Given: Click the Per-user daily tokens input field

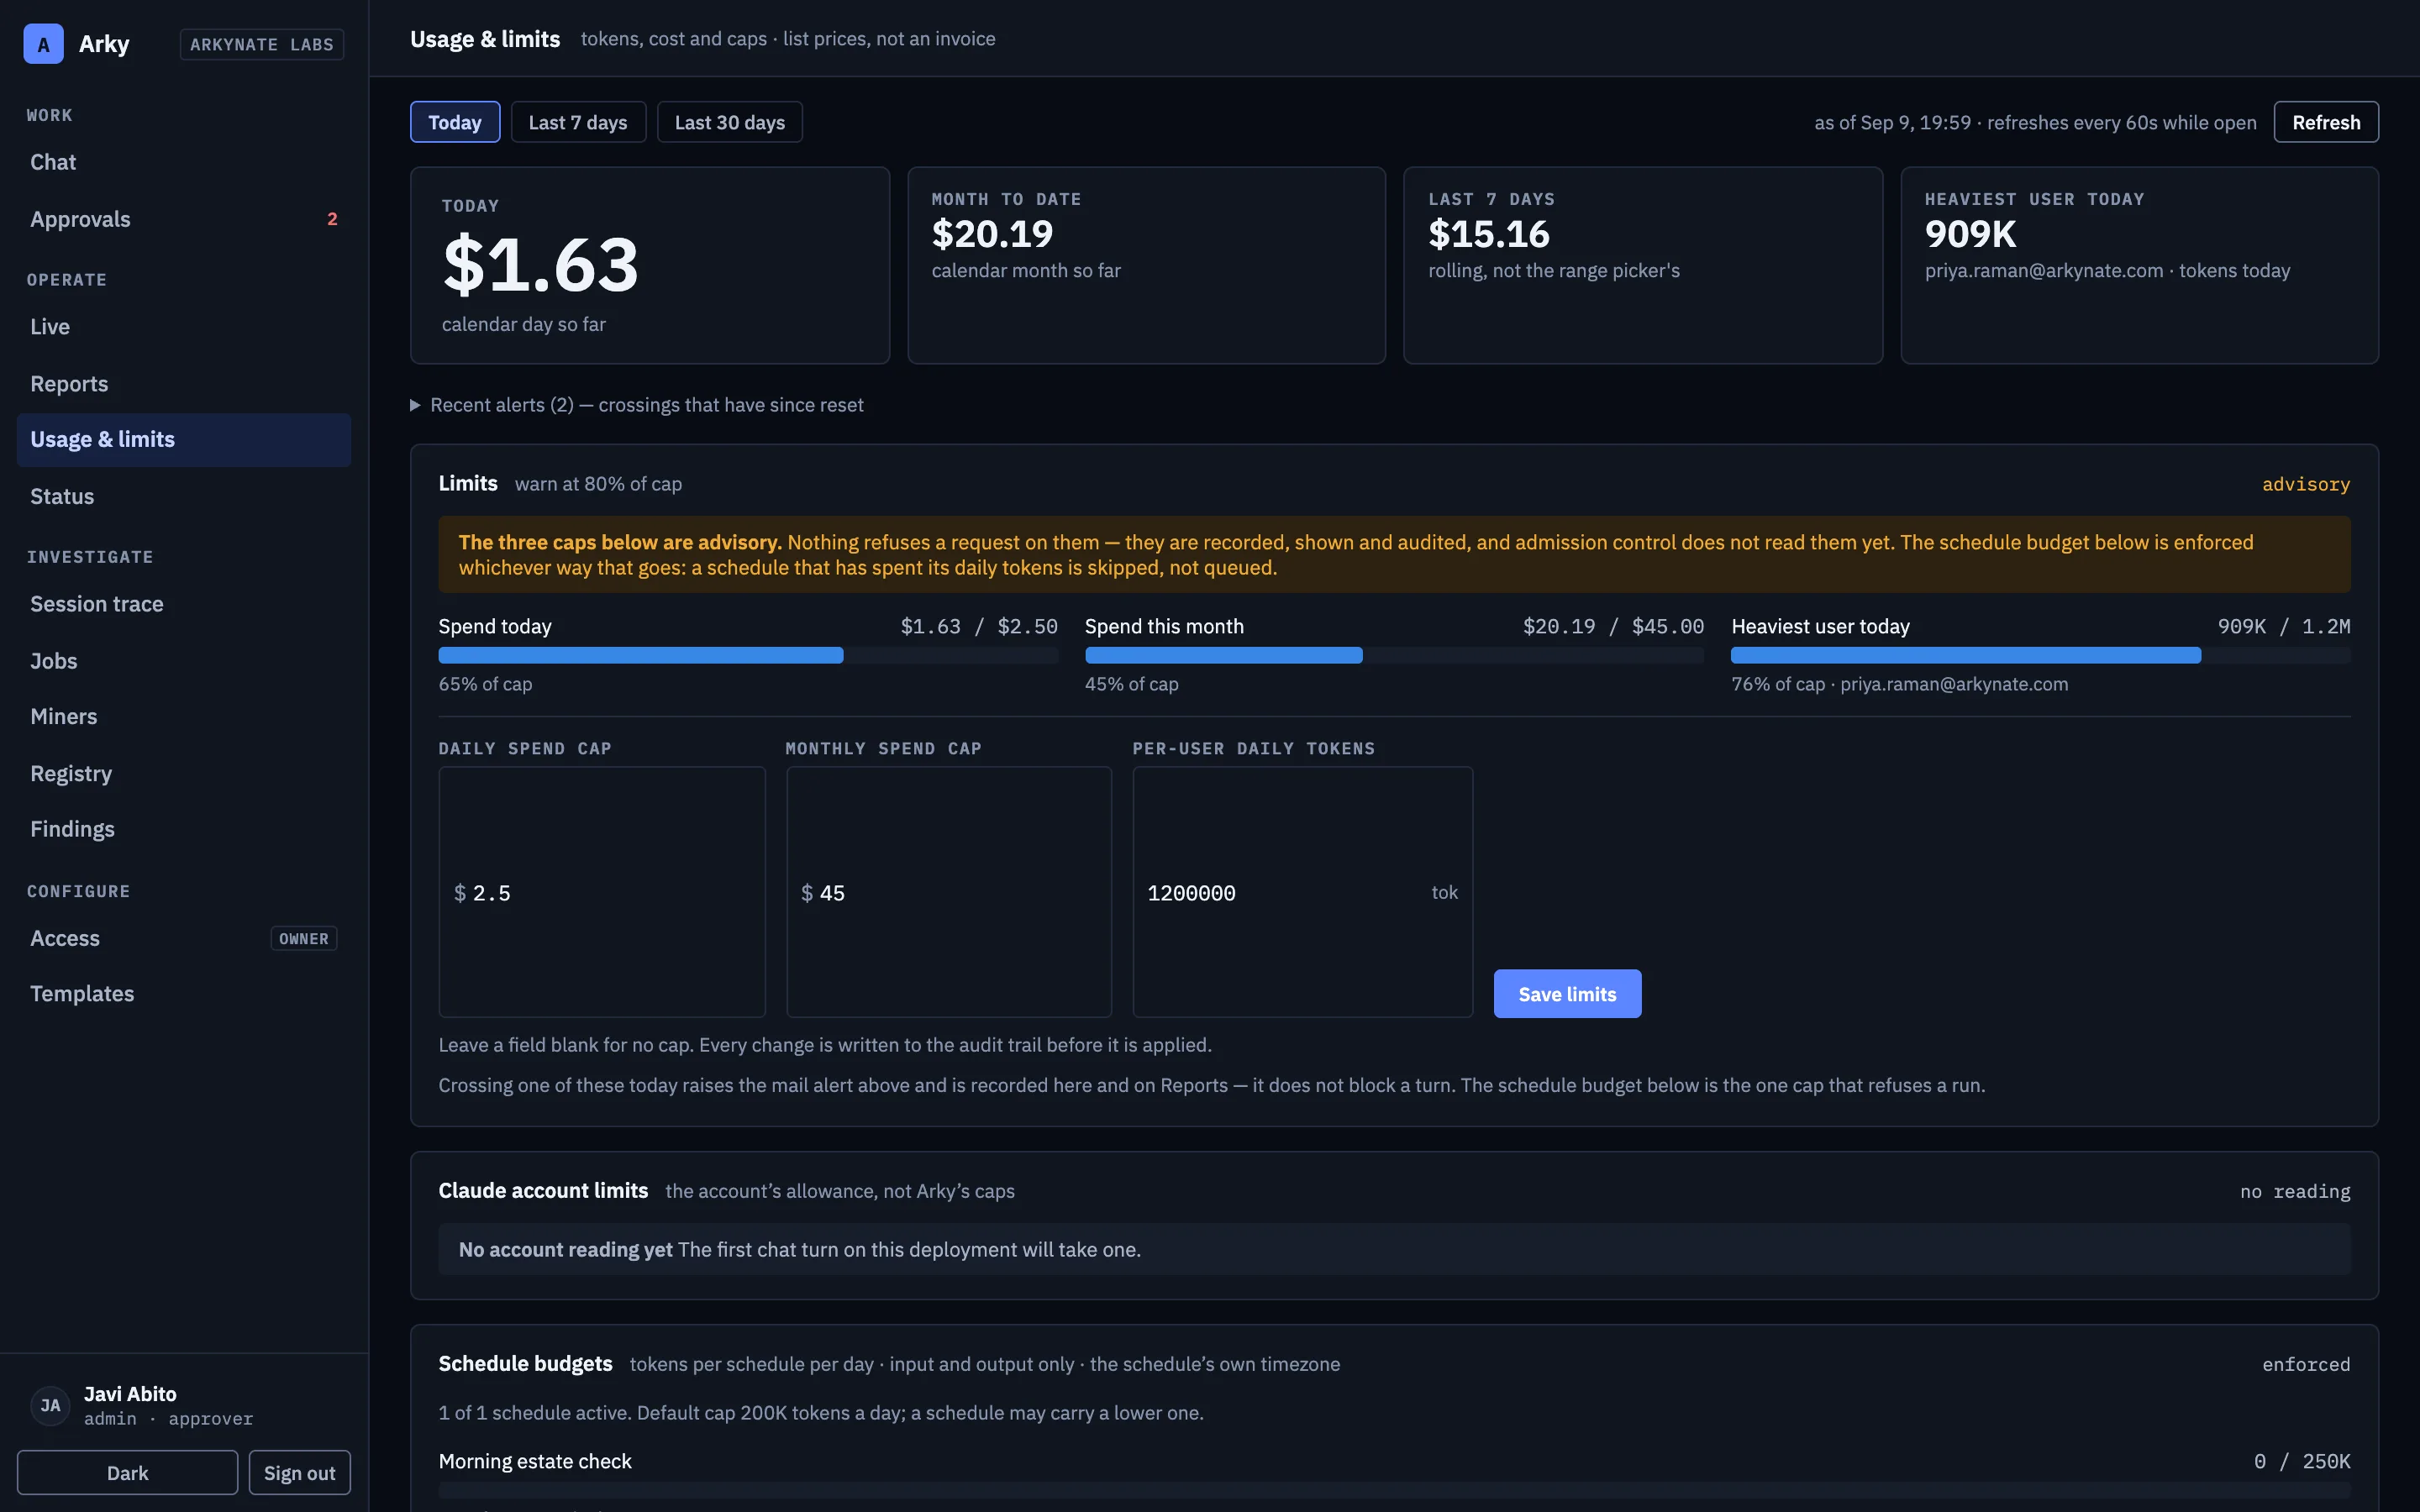Looking at the screenshot, I should (1302, 892).
